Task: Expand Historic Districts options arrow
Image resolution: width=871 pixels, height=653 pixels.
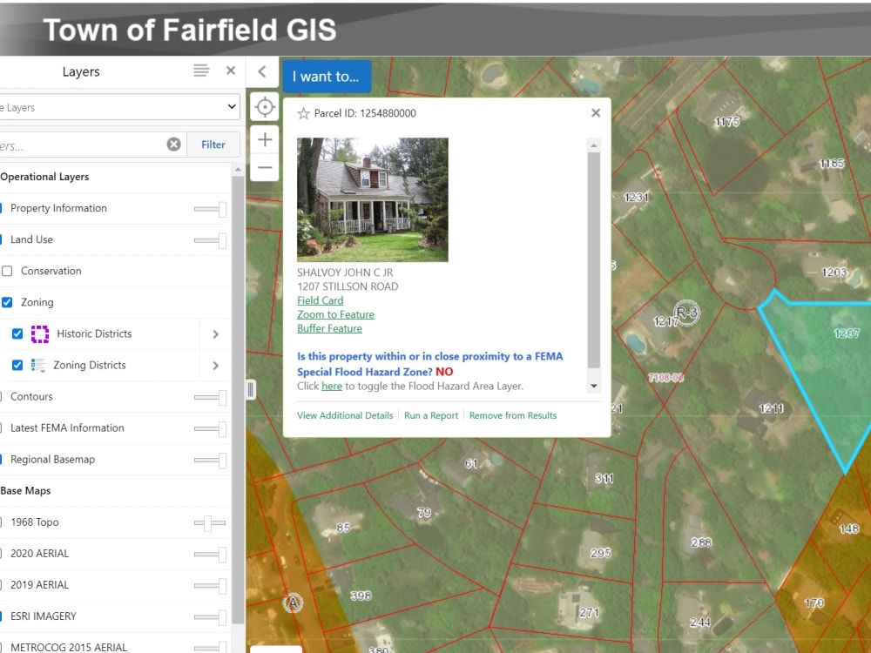Action: pos(215,334)
